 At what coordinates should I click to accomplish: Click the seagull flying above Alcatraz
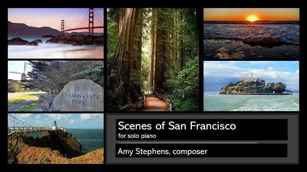[x=264, y=68]
